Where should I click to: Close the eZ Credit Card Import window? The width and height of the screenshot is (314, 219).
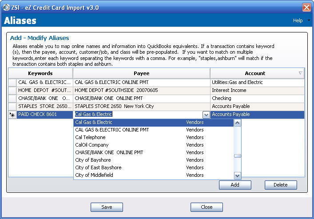[306, 8]
